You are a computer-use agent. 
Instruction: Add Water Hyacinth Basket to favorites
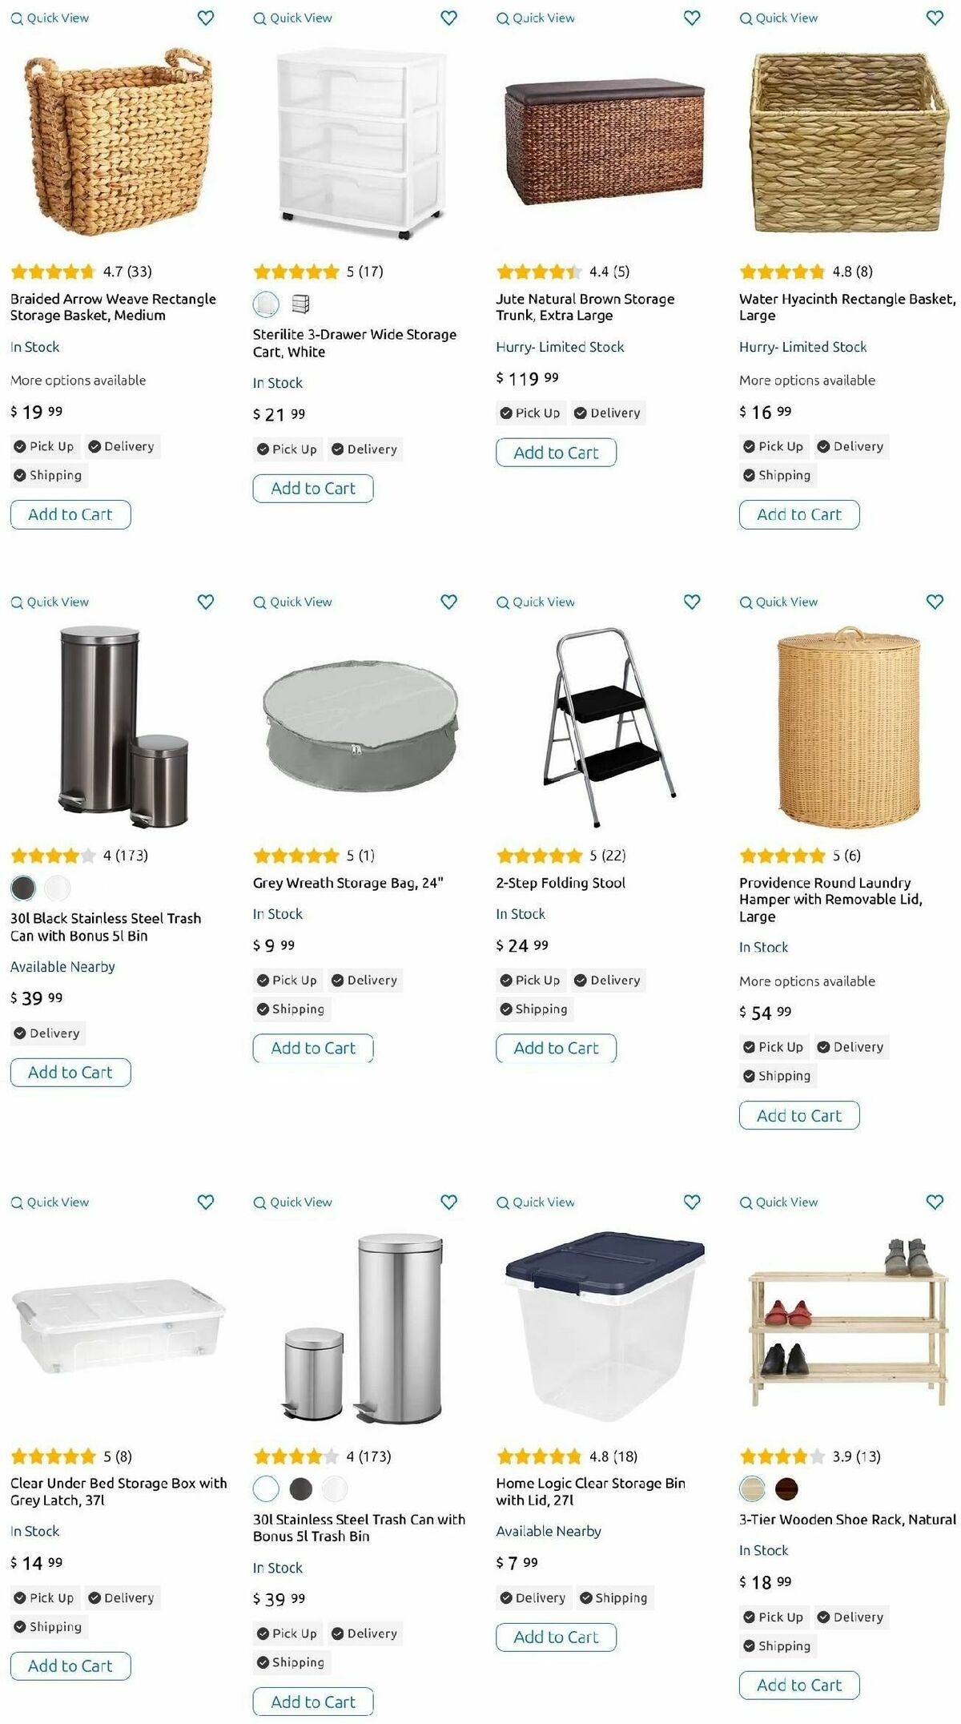935,18
